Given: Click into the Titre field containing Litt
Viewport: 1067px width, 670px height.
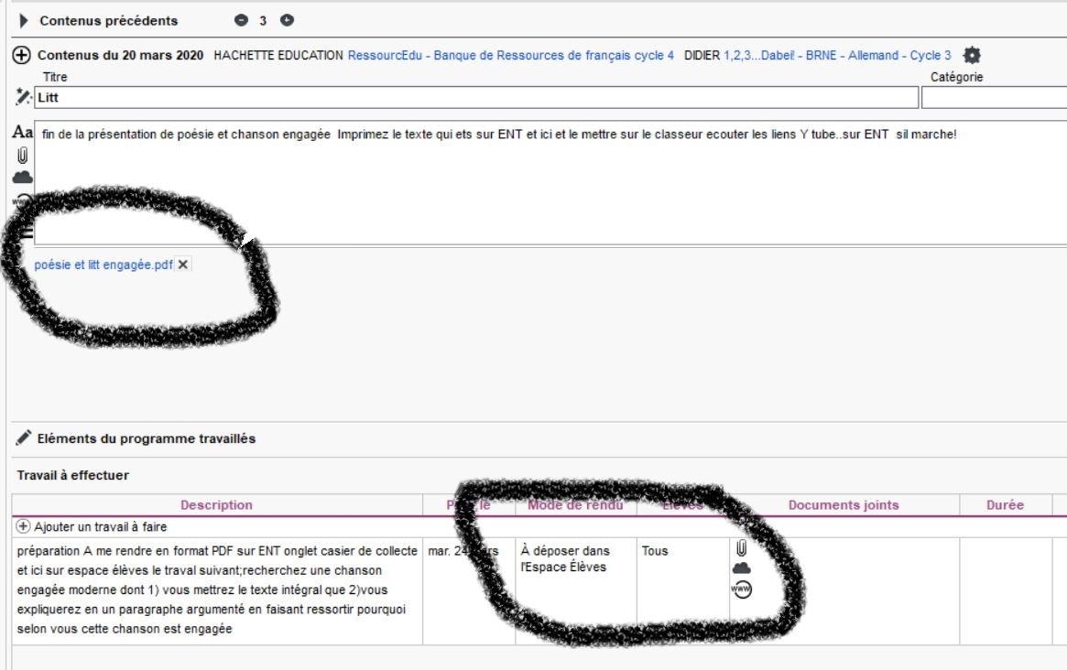Looking at the screenshot, I should point(476,98).
